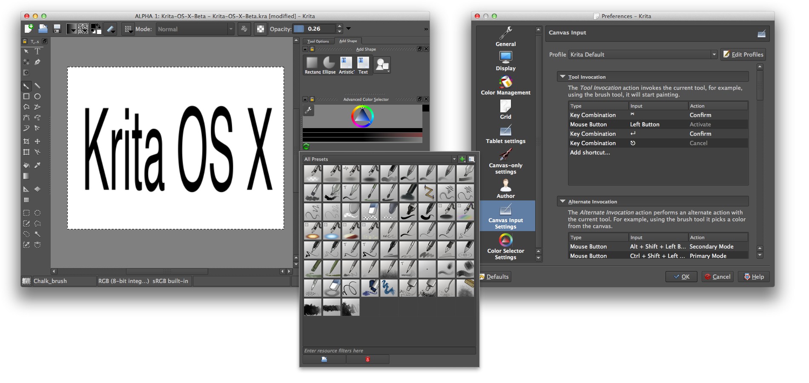Switch to the Tool Options tab
809x383 pixels.
(318, 41)
